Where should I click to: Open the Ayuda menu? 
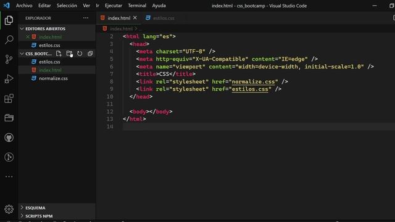(x=159, y=6)
